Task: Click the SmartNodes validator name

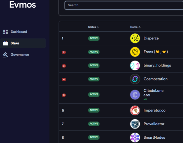Action: 154,137
